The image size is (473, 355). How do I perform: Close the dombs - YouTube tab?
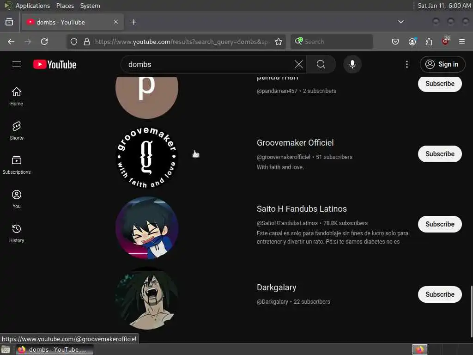(x=116, y=22)
